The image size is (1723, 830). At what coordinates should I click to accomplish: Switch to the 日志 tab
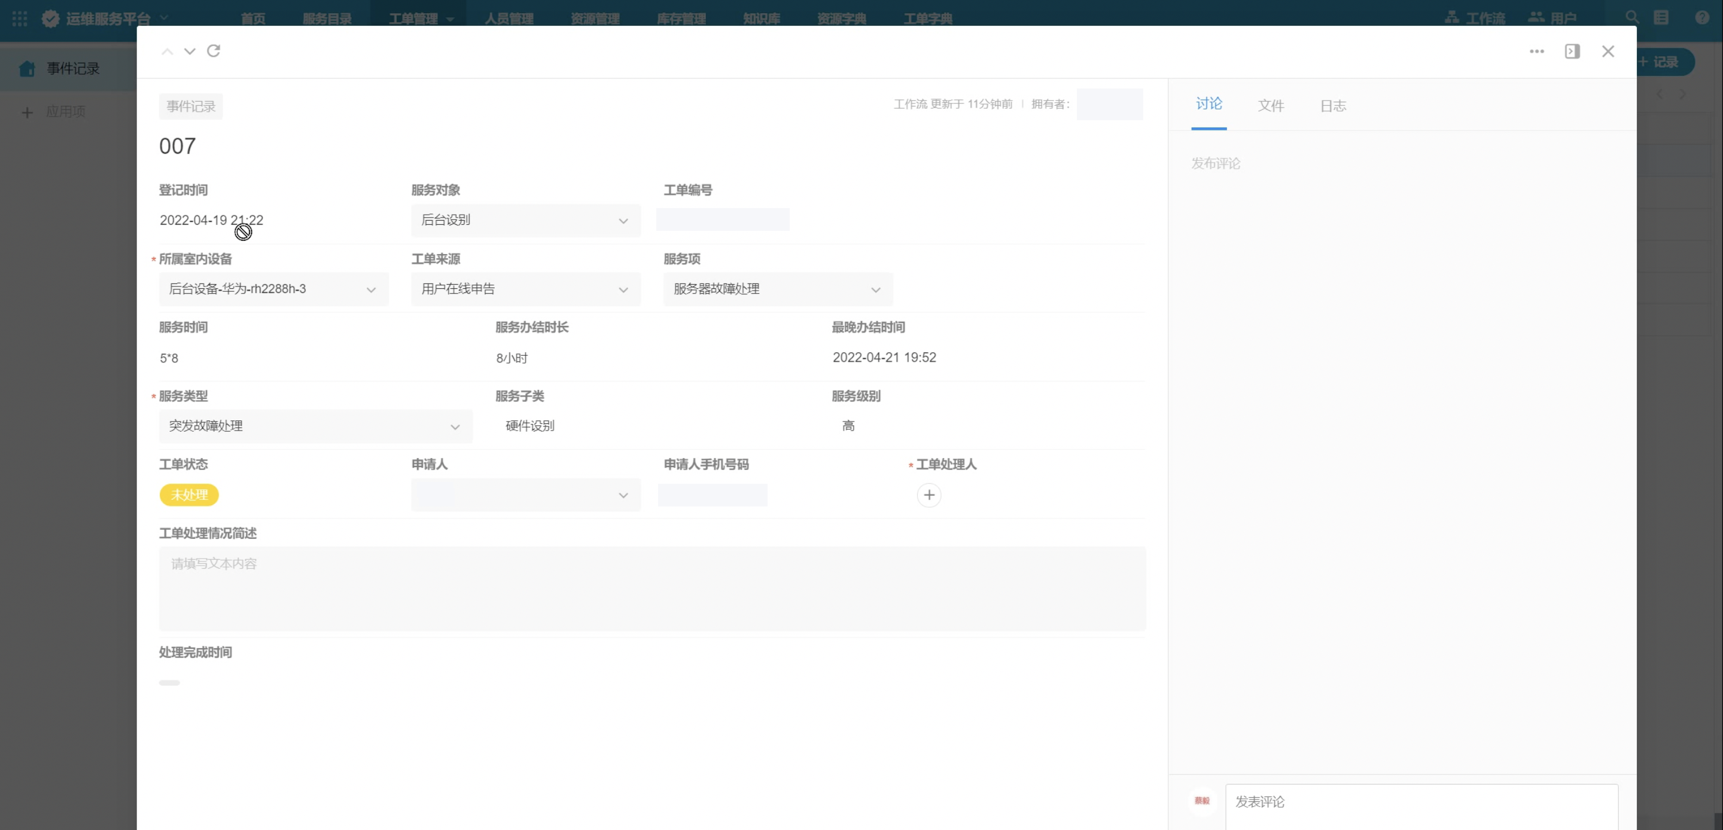click(x=1333, y=106)
